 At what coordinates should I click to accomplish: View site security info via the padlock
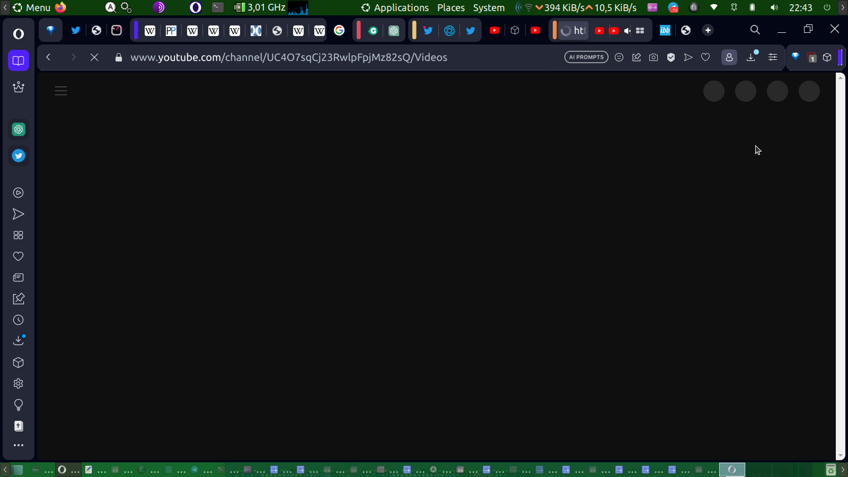(119, 57)
